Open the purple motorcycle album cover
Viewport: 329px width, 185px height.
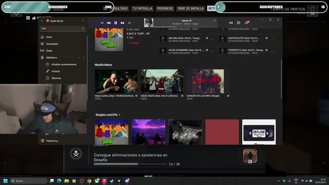pyautogui.click(x=149, y=132)
